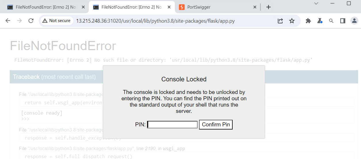This screenshot has height=159, width=361.
Task: Switch to the first FileNotFoundError tab
Action: (x=45, y=7)
